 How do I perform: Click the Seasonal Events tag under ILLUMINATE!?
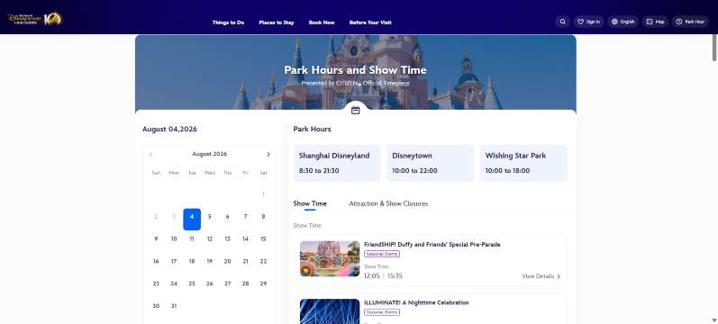pyautogui.click(x=382, y=312)
